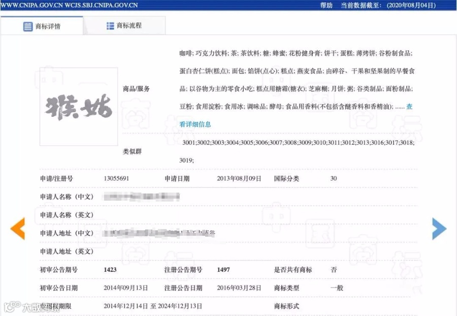
Task: Click the 商标形式 label
Action: click(286, 306)
